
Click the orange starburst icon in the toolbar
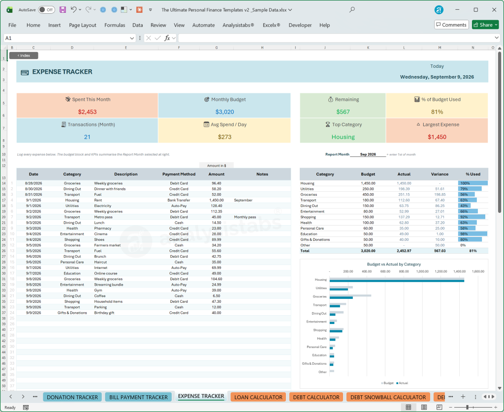click(139, 10)
